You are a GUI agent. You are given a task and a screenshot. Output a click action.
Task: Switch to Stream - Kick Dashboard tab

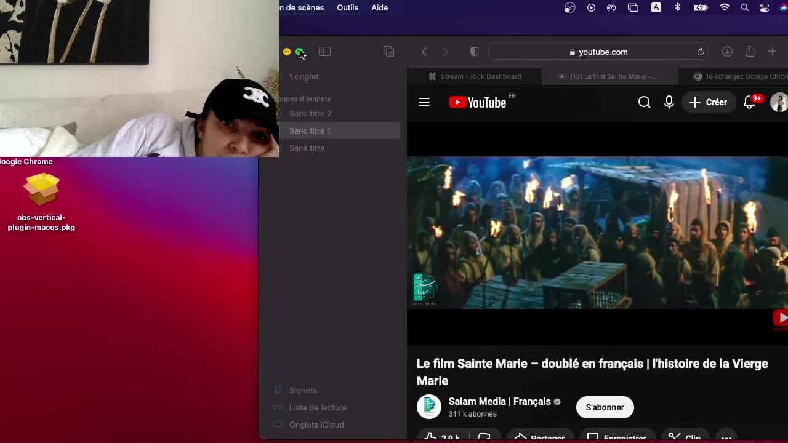[474, 76]
